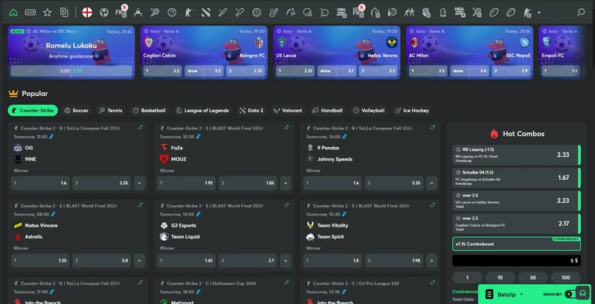Click the combo stake amount input field
The height and width of the screenshot is (304, 595).
click(x=516, y=261)
